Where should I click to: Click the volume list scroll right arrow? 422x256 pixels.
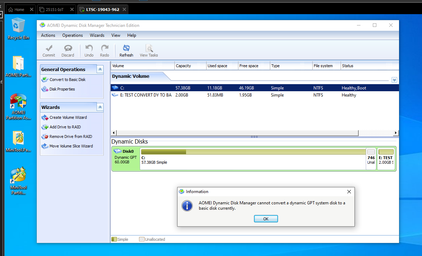coord(395,133)
